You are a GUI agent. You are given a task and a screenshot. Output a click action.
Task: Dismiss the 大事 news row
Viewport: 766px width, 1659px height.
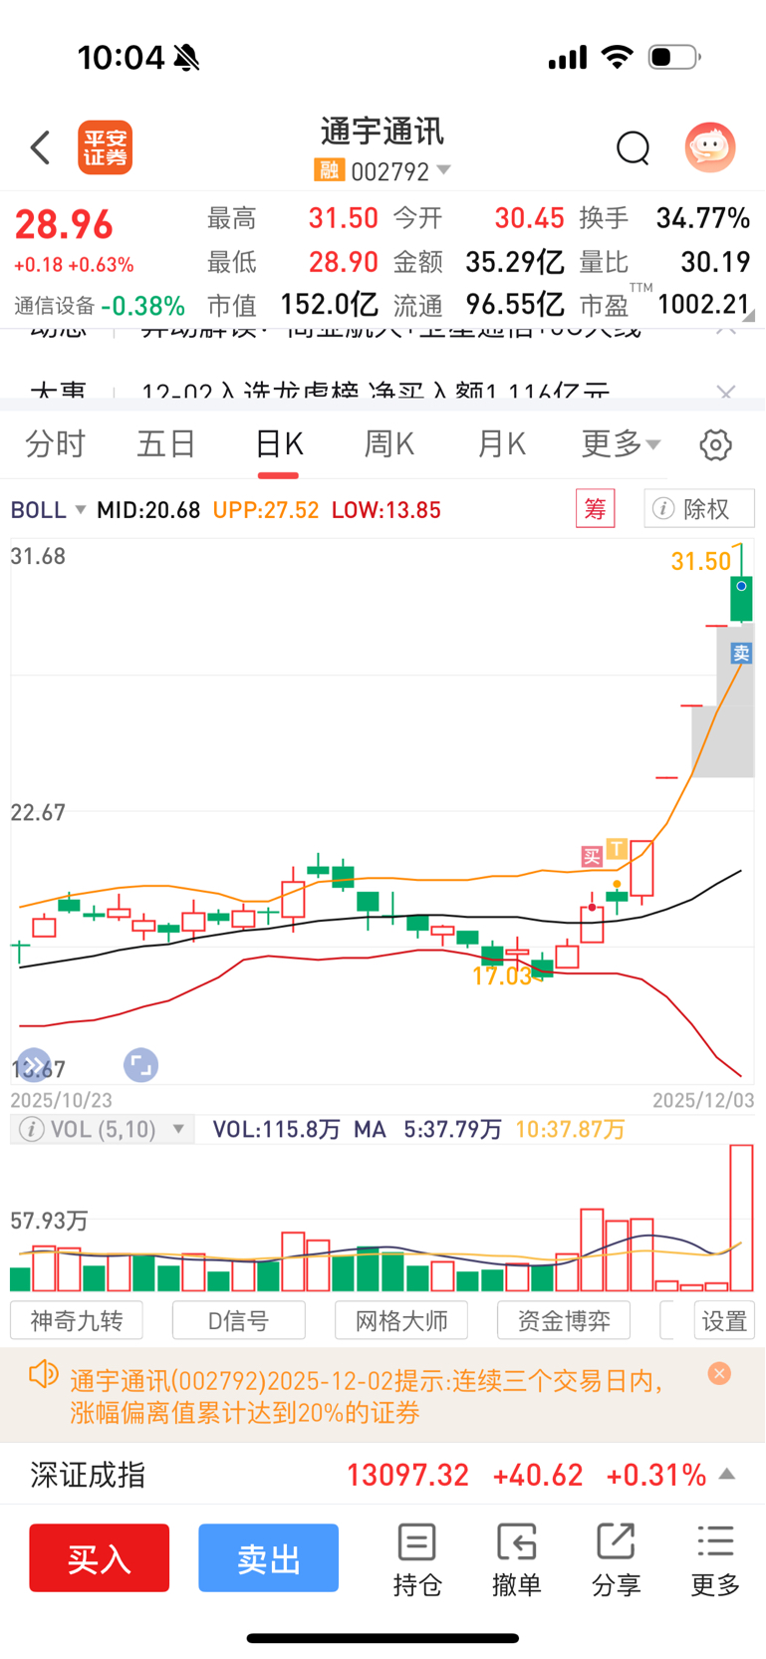click(x=726, y=394)
